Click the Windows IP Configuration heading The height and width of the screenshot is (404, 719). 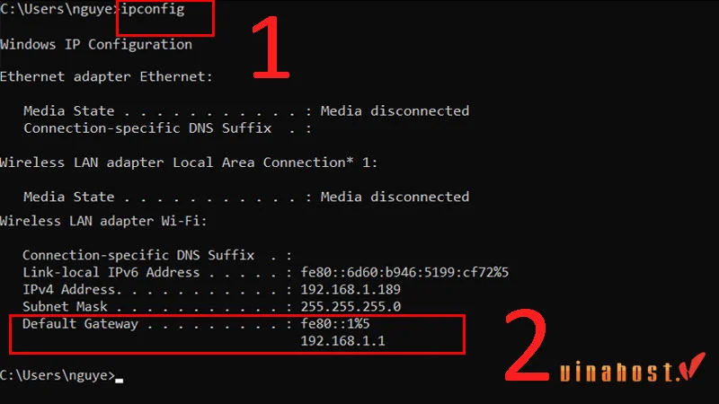(x=96, y=44)
